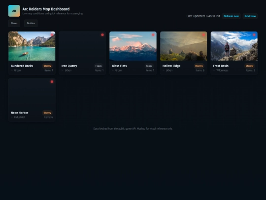Open the Glass Flats pink mountain thumbnail

(133, 46)
